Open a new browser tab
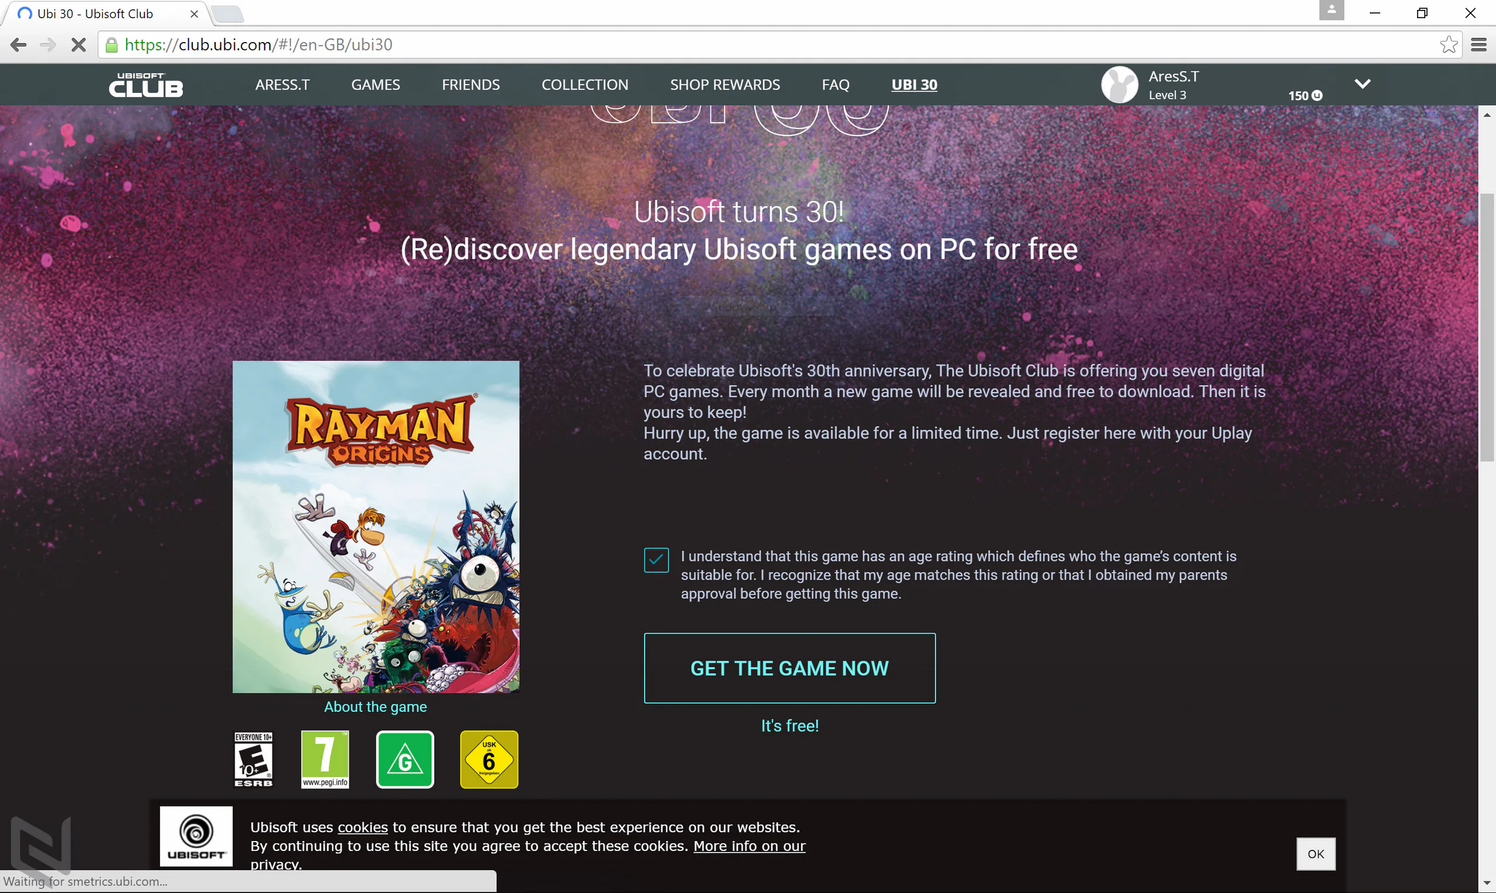Screen dimensions: 1496x893 click(227, 14)
